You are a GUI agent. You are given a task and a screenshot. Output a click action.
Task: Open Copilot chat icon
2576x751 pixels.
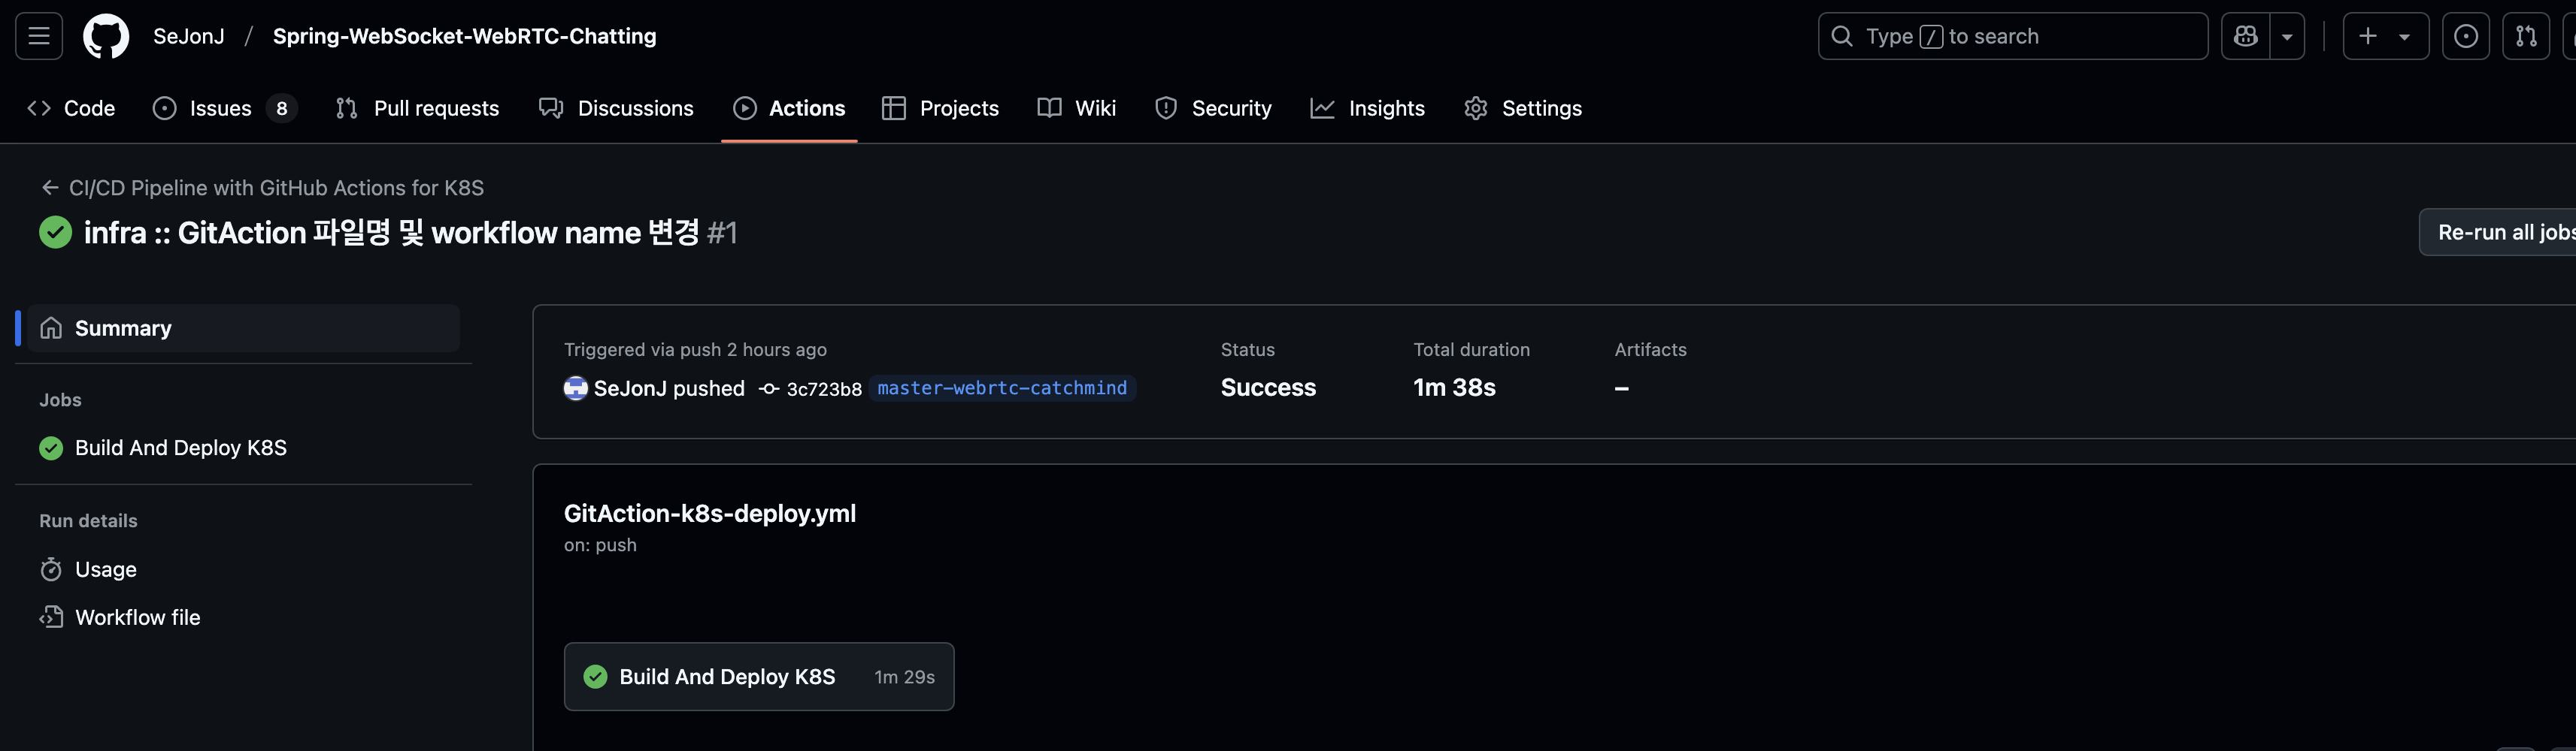coord(2246,36)
